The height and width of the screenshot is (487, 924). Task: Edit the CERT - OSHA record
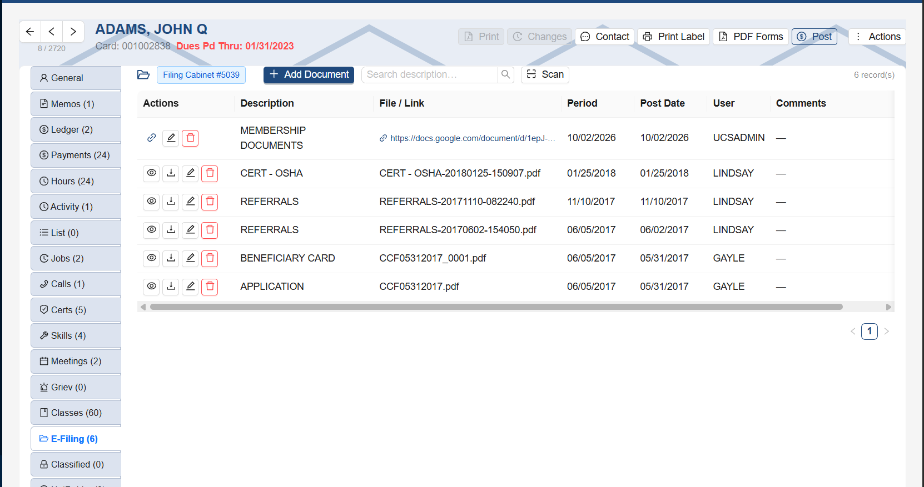coord(191,173)
